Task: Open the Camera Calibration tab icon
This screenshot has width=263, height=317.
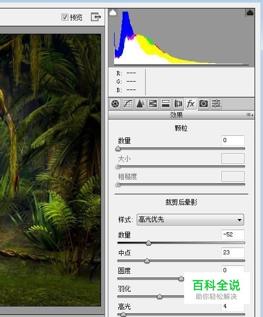Action: tap(204, 104)
